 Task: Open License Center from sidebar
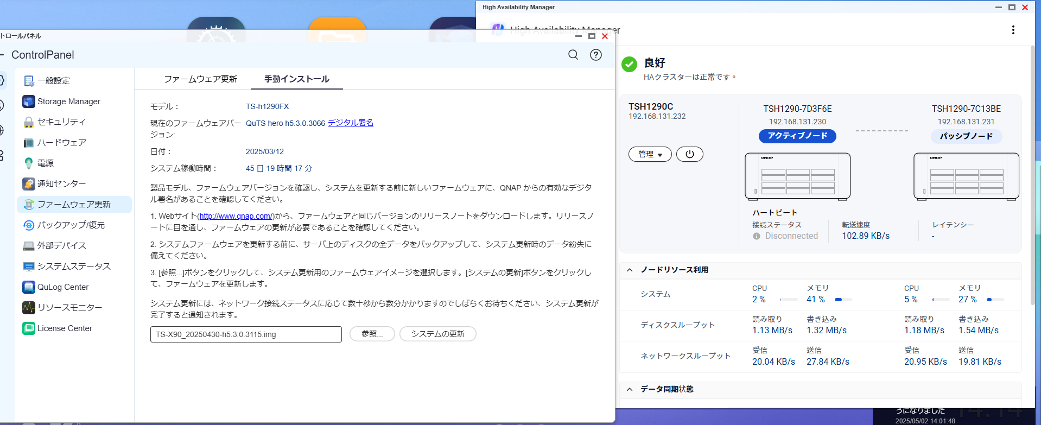click(73, 328)
